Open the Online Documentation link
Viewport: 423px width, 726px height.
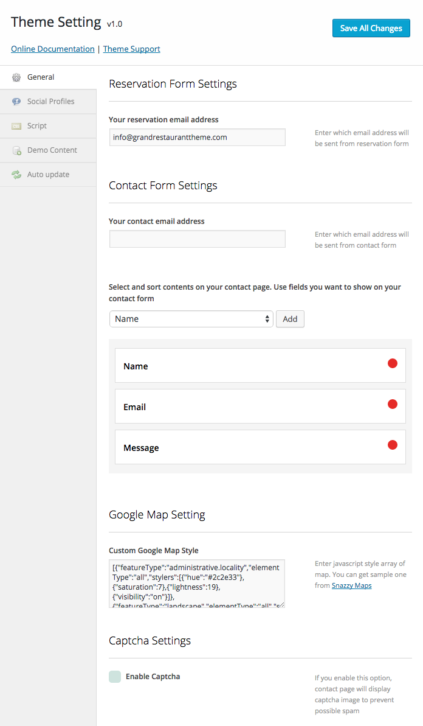click(x=53, y=49)
